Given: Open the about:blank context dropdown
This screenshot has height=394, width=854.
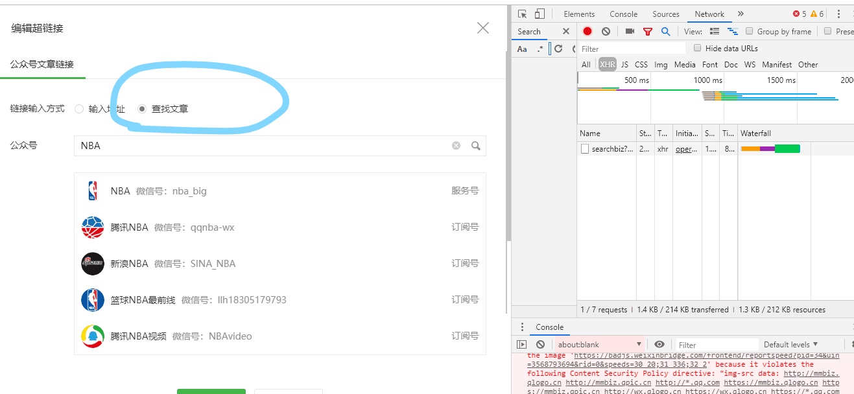Looking at the screenshot, I should (600, 345).
